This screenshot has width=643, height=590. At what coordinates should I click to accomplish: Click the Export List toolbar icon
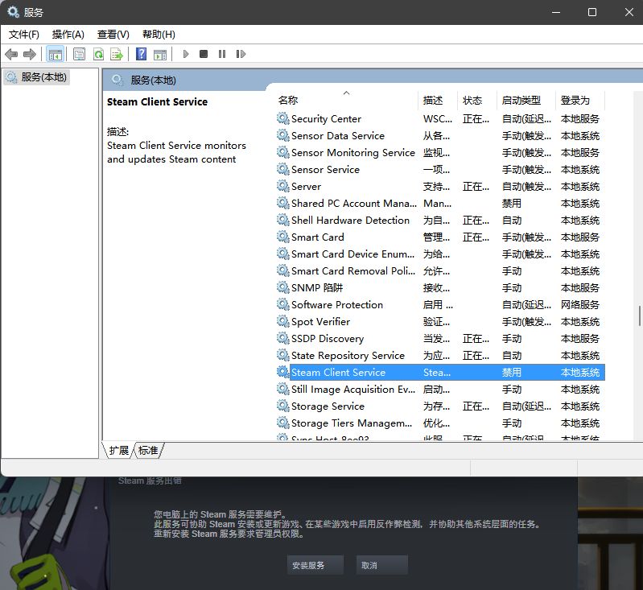coord(117,54)
